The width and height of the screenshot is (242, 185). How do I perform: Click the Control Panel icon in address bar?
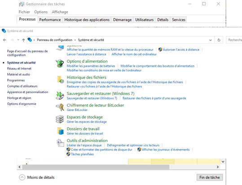tap(30, 40)
